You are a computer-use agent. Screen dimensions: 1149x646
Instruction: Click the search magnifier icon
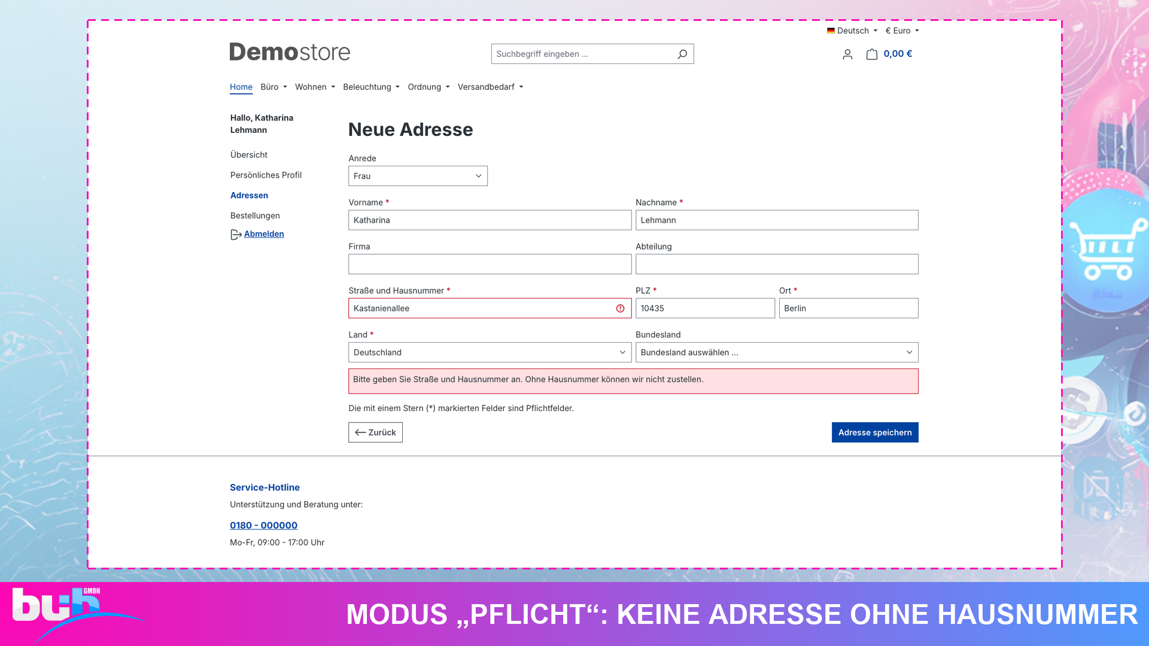(682, 54)
